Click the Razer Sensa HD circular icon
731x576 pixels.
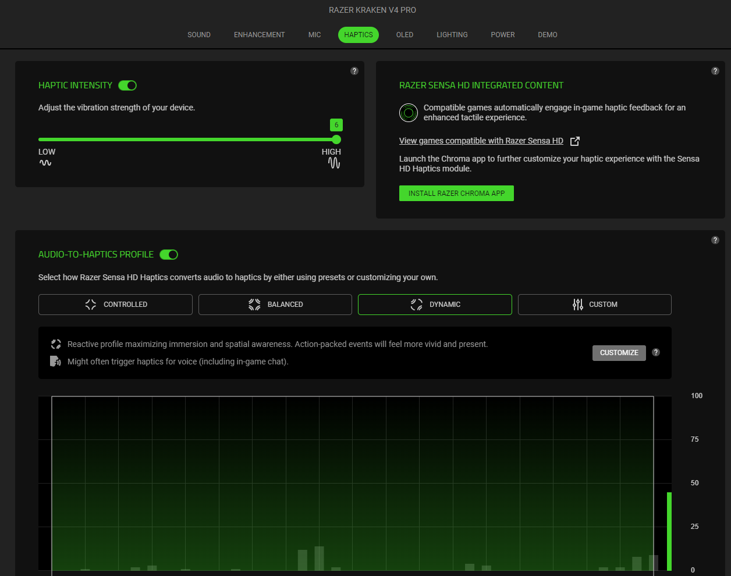click(x=409, y=113)
